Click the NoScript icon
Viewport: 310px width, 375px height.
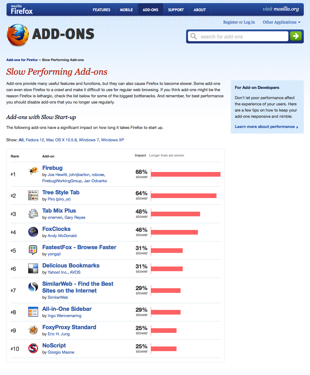point(33,349)
